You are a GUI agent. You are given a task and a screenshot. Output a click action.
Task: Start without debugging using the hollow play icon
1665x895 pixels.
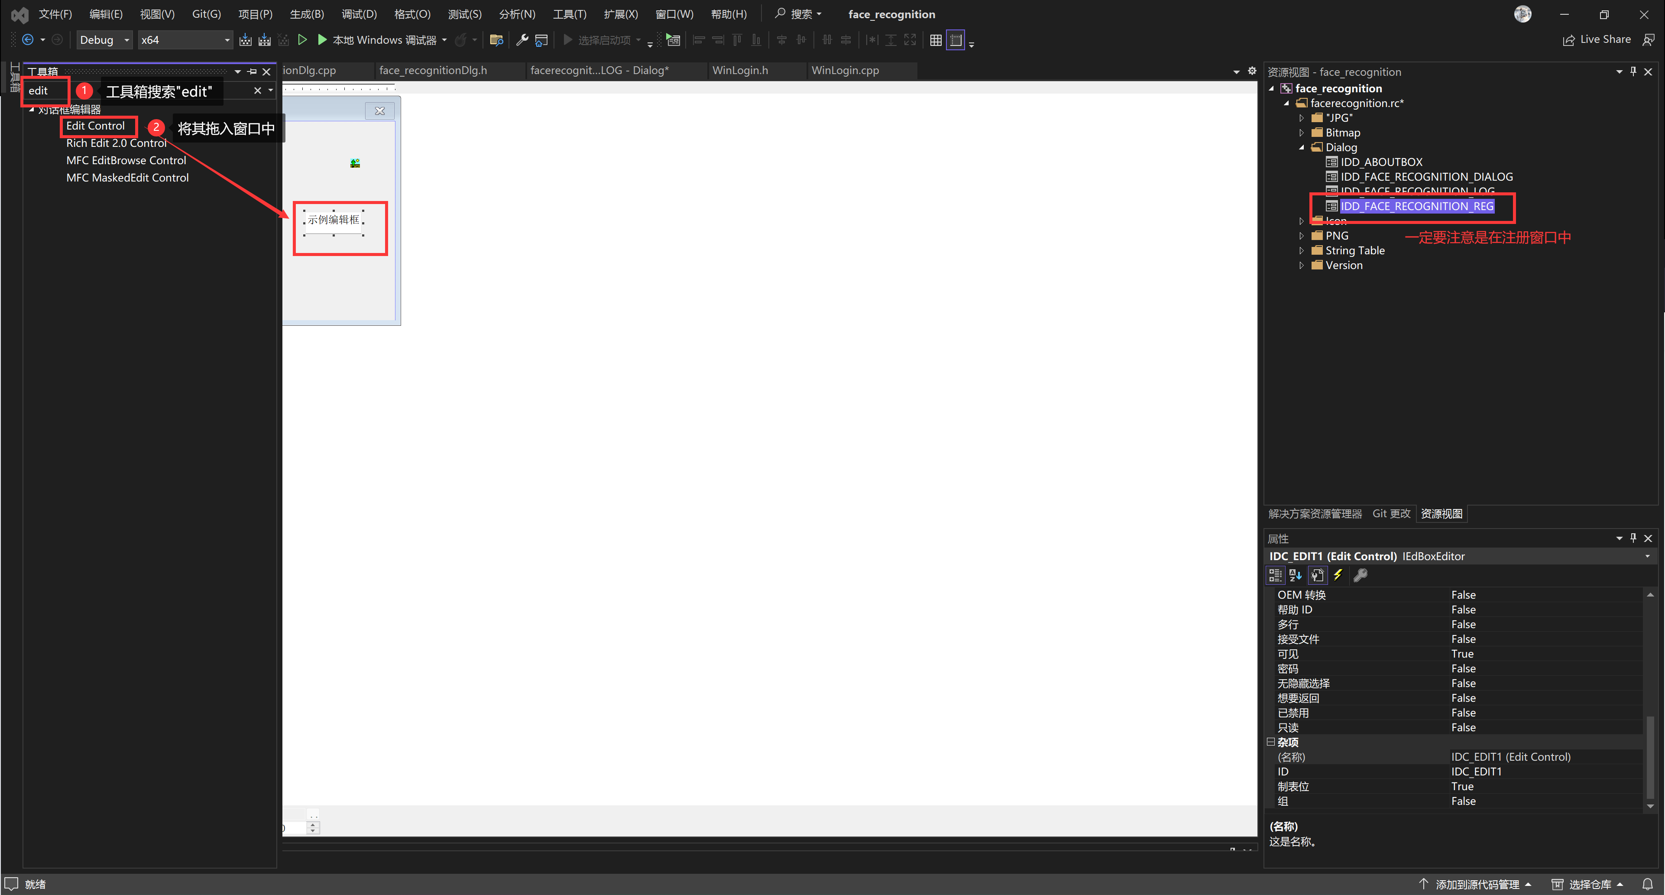(302, 40)
